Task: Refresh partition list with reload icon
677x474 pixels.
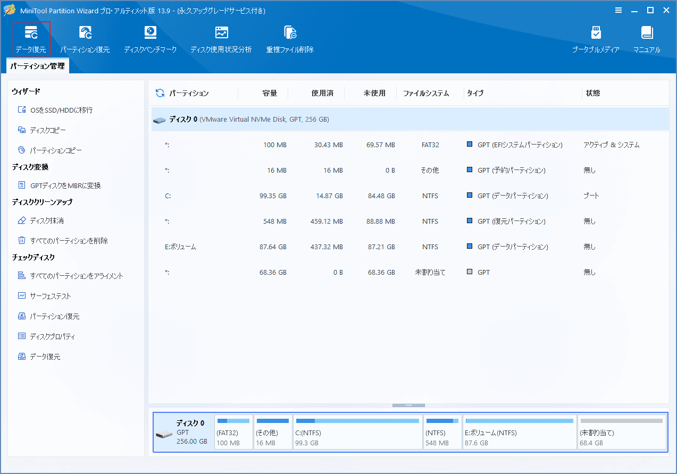Action: click(x=160, y=93)
